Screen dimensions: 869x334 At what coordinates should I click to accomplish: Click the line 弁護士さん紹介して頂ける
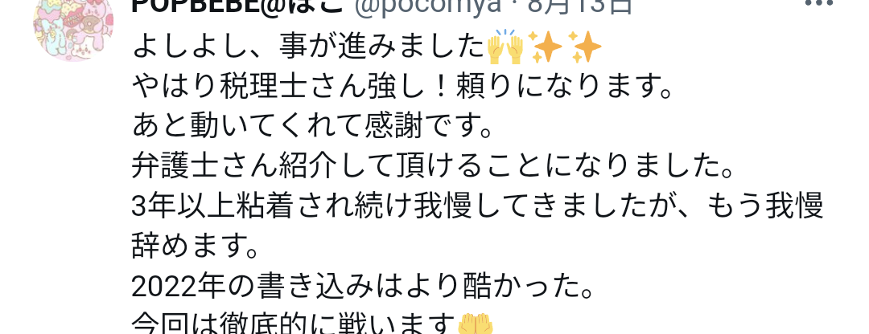click(x=433, y=166)
